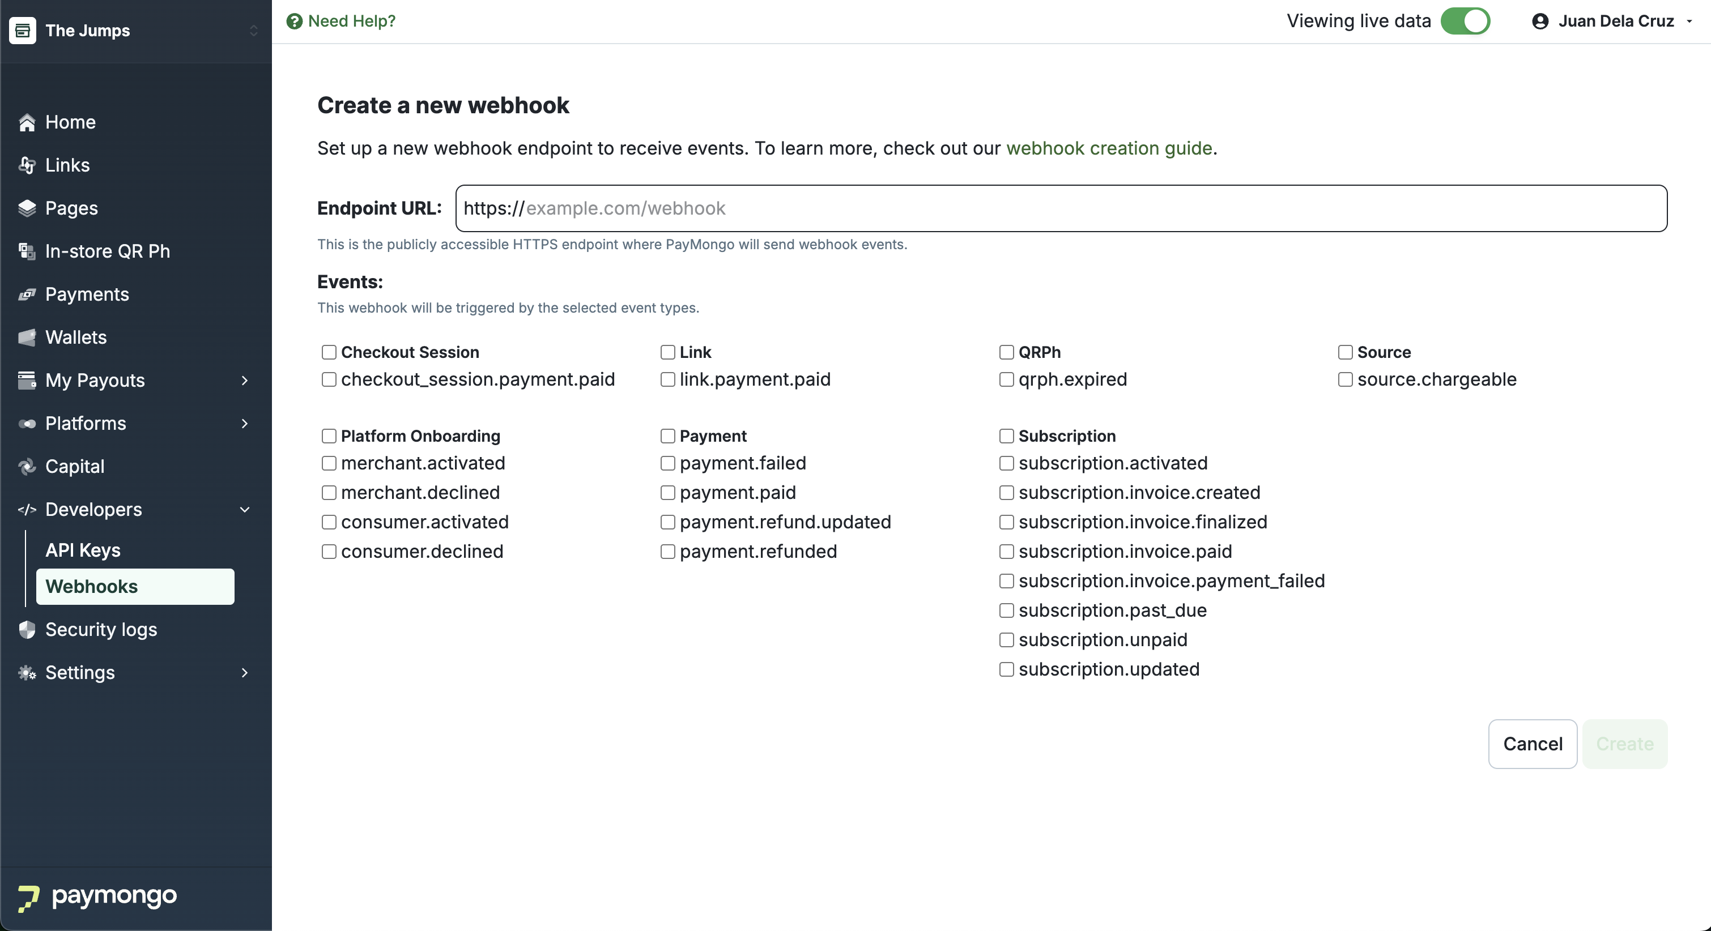
Task: Check source.chargeable event
Action: 1345,380
